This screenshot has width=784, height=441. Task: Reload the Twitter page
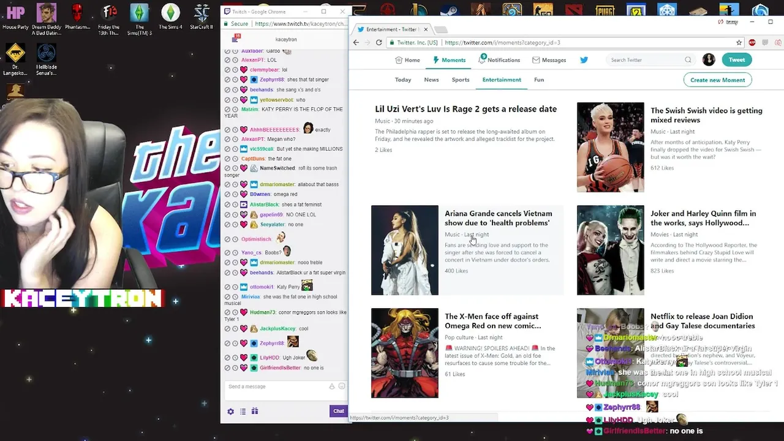coord(379,42)
